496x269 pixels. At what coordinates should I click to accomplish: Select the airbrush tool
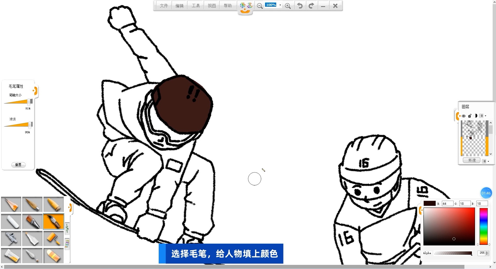[x=11, y=238]
